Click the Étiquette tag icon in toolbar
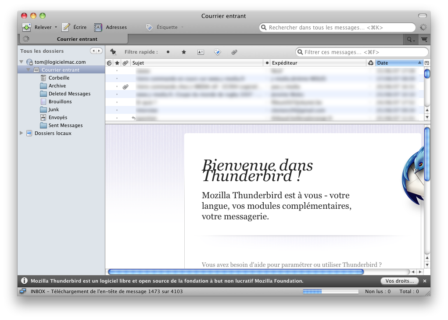The width and height of the screenshot is (448, 320). pyautogui.click(x=149, y=27)
